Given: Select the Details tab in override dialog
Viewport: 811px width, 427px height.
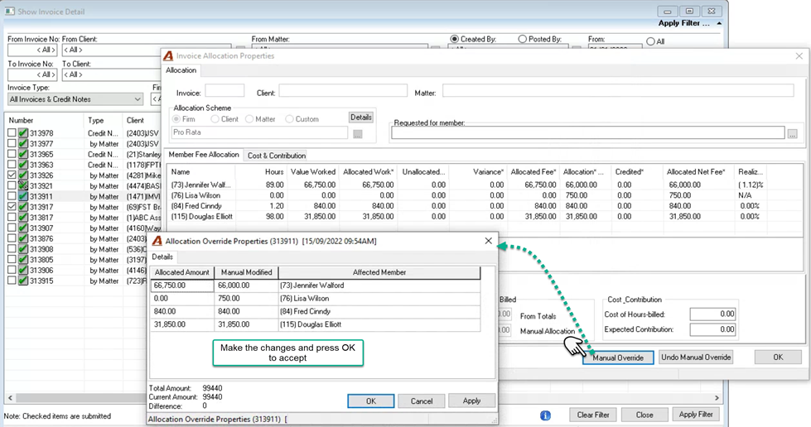Looking at the screenshot, I should [x=162, y=257].
